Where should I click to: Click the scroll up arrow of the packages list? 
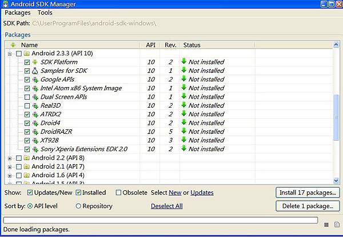click(336, 44)
